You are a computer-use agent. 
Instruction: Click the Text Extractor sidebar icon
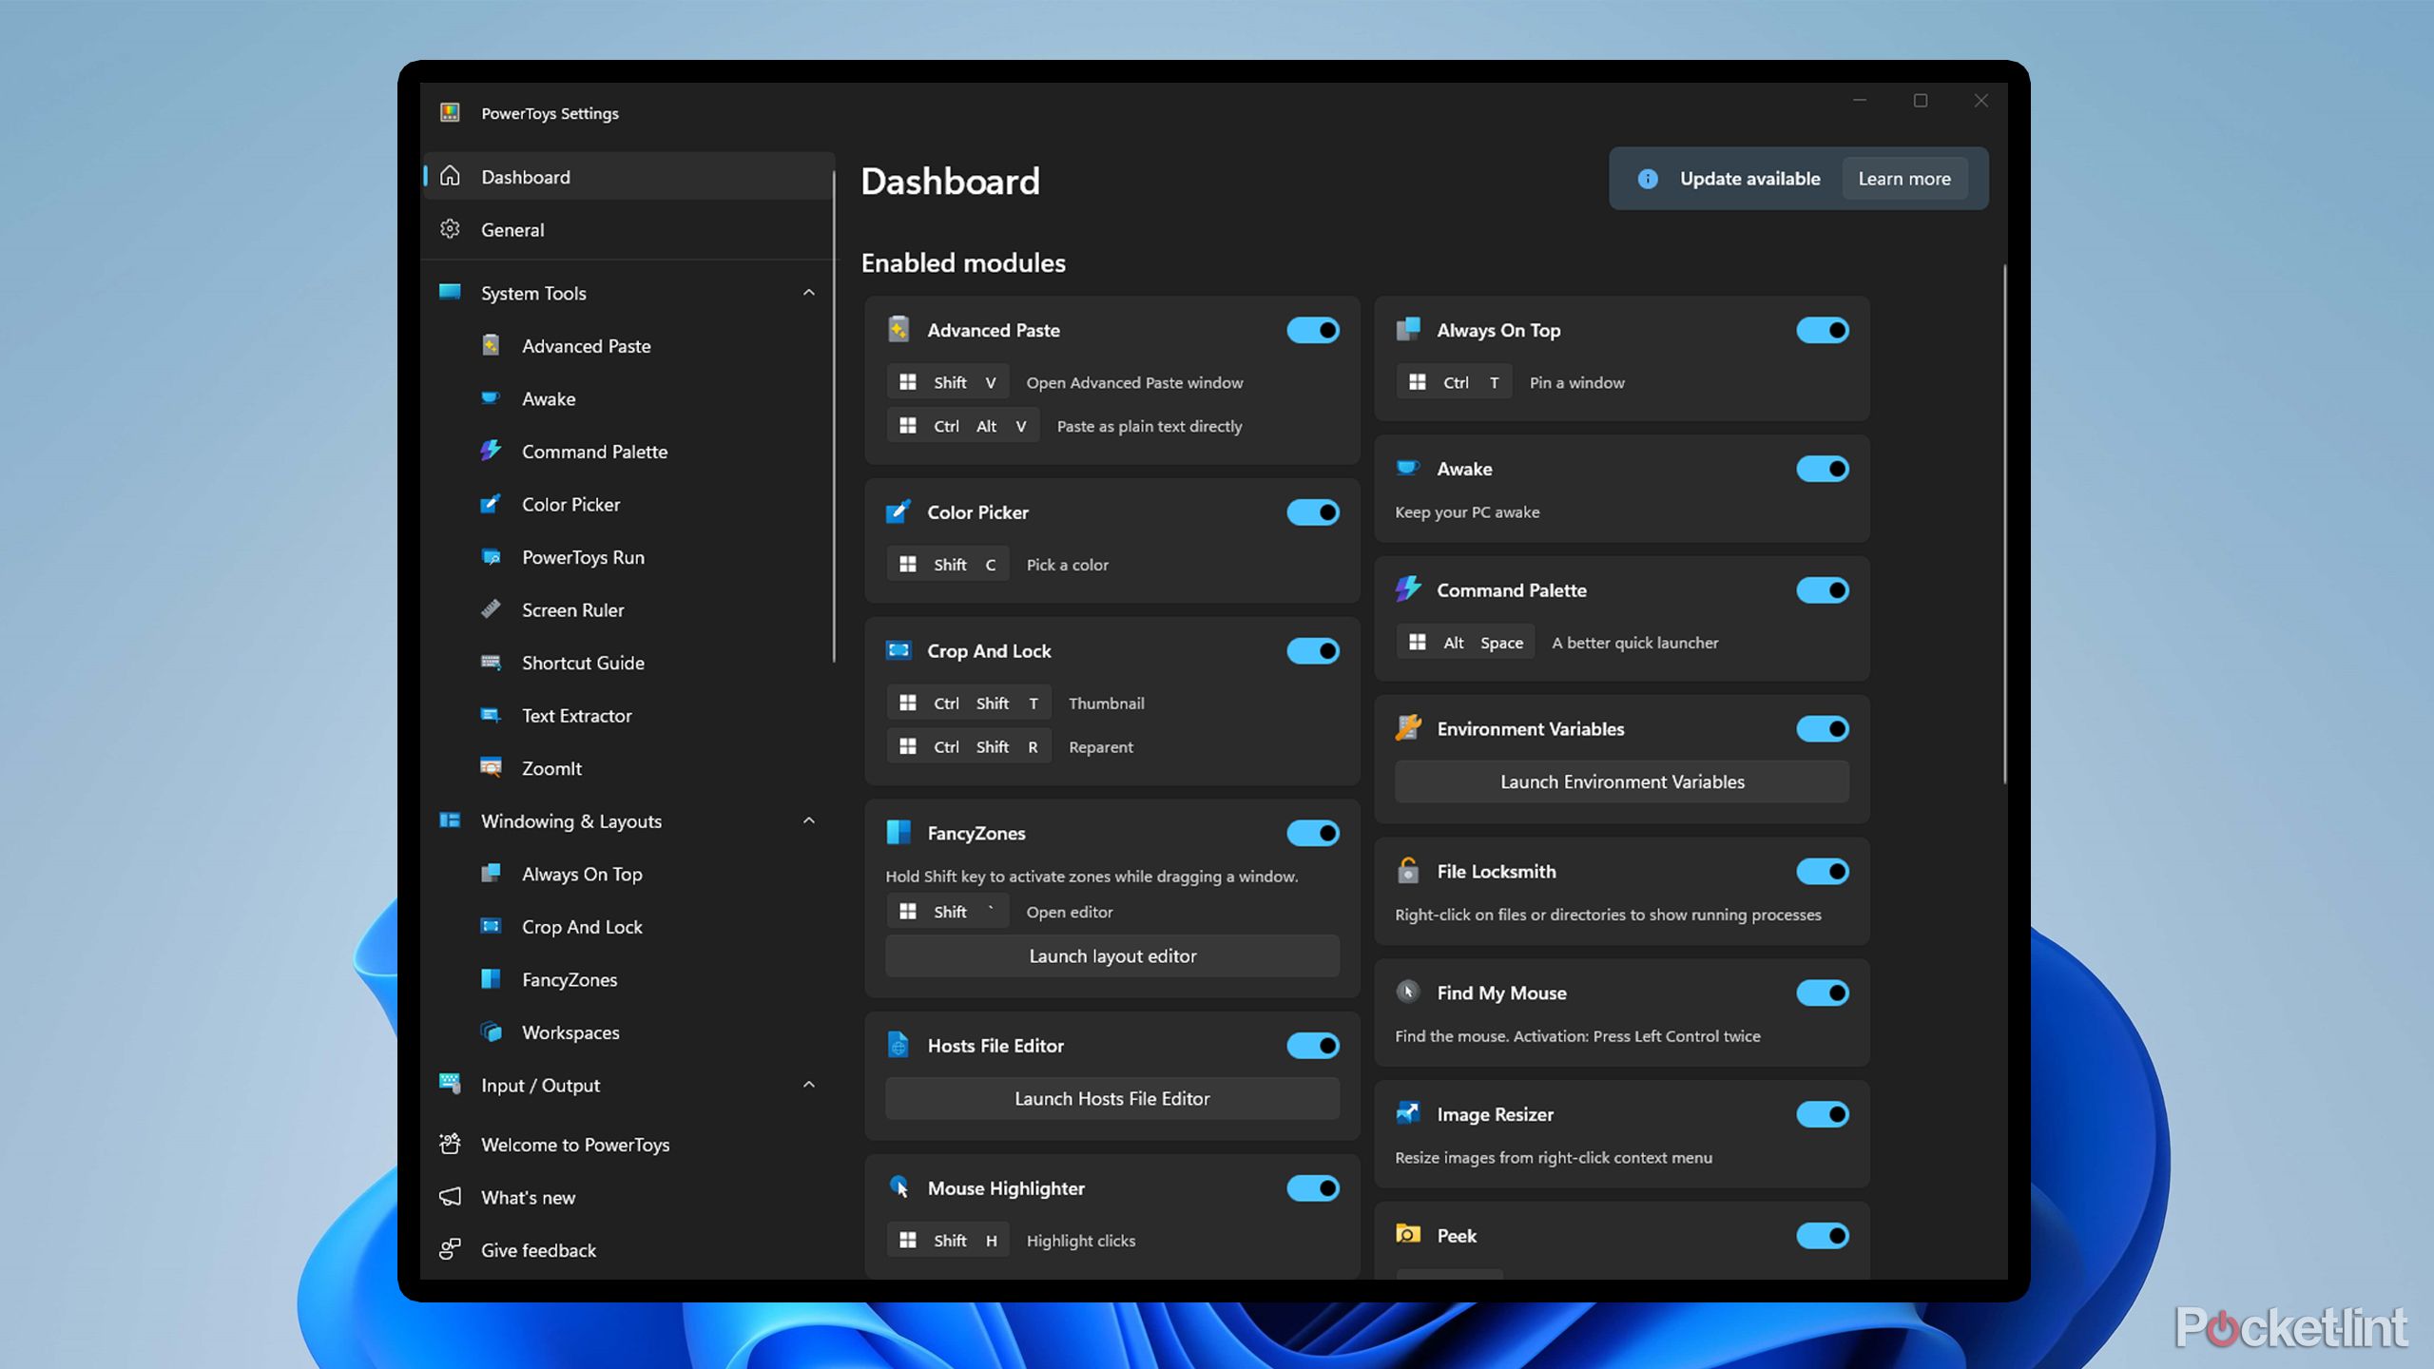pos(491,715)
